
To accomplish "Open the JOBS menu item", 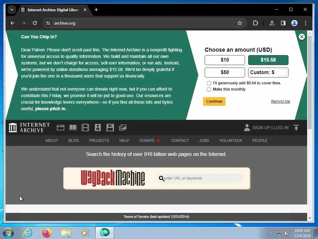I will point(204,141).
